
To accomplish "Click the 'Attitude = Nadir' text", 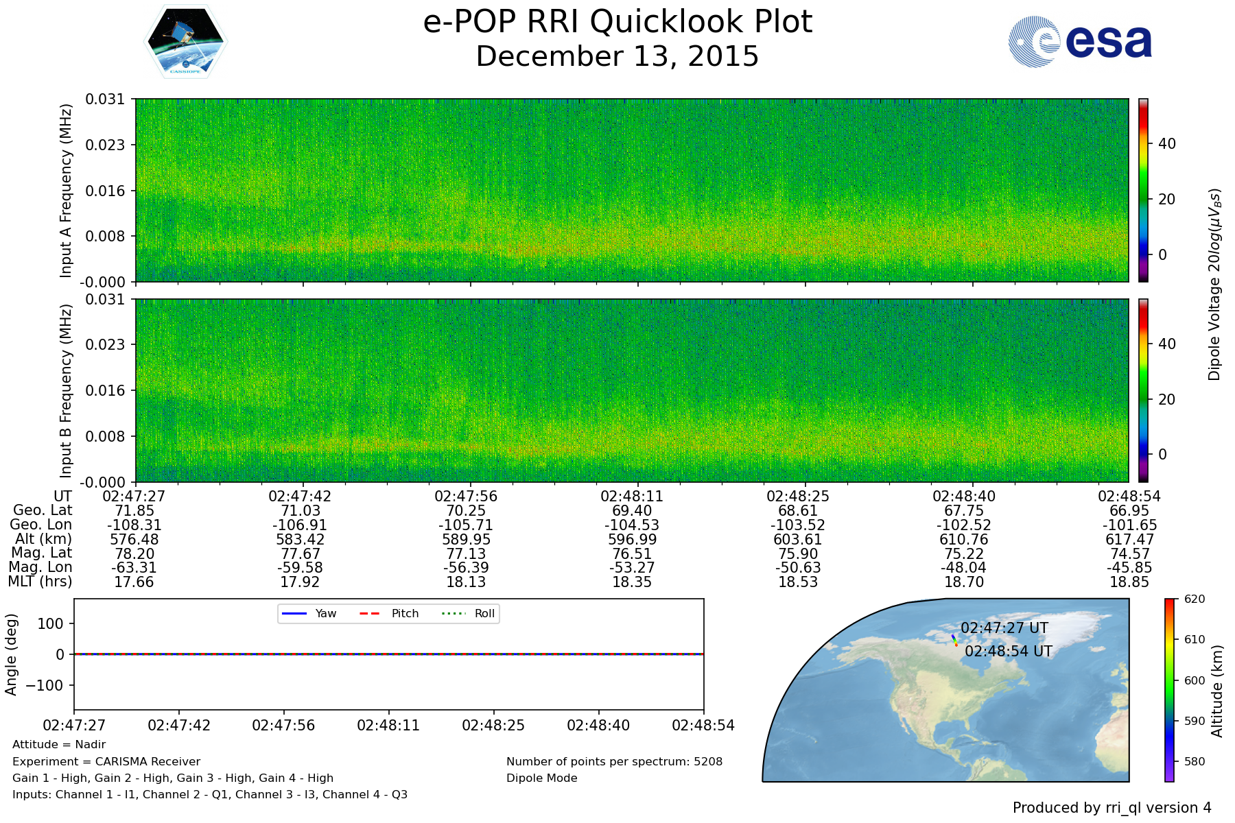I will pyautogui.click(x=59, y=745).
